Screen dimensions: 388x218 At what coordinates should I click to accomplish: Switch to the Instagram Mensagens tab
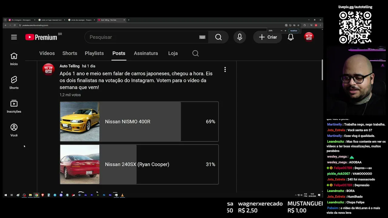pos(22,20)
